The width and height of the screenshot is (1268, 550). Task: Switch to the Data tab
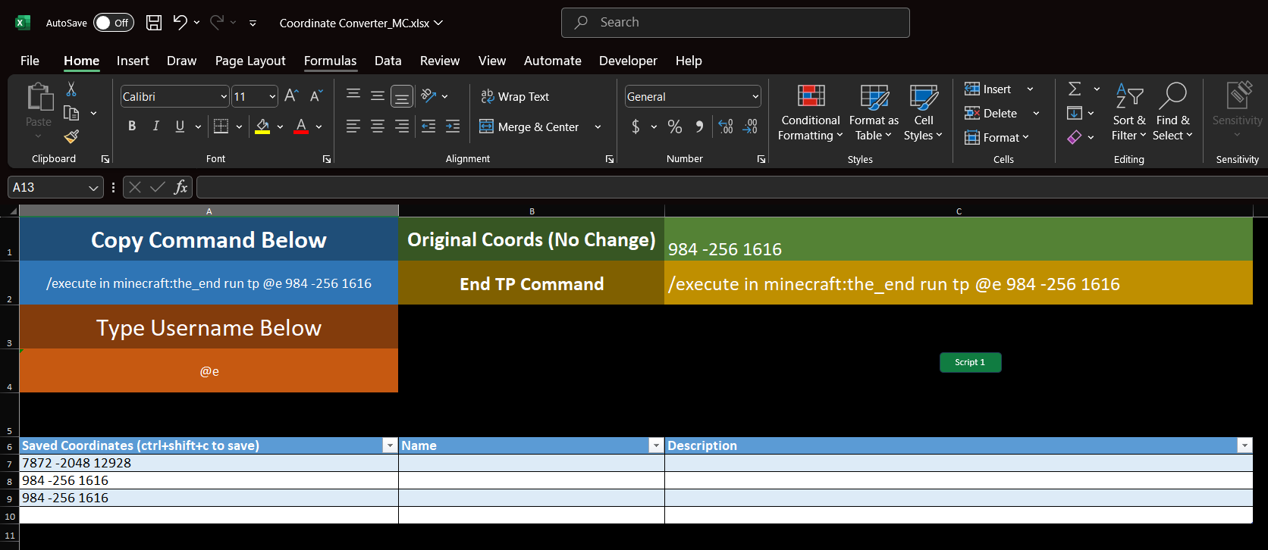pos(388,61)
